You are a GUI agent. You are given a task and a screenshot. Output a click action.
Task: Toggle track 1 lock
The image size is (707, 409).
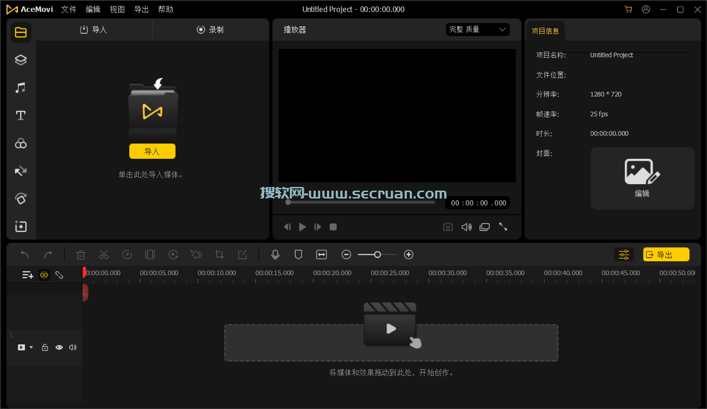(x=45, y=348)
